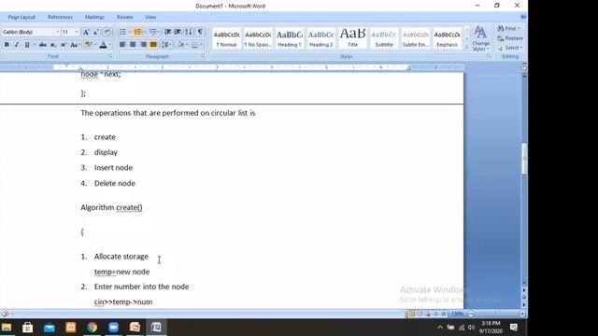Viewport: 598px width, 336px height.
Task: Open File Explorer from taskbar
Action: pyautogui.click(x=7, y=328)
